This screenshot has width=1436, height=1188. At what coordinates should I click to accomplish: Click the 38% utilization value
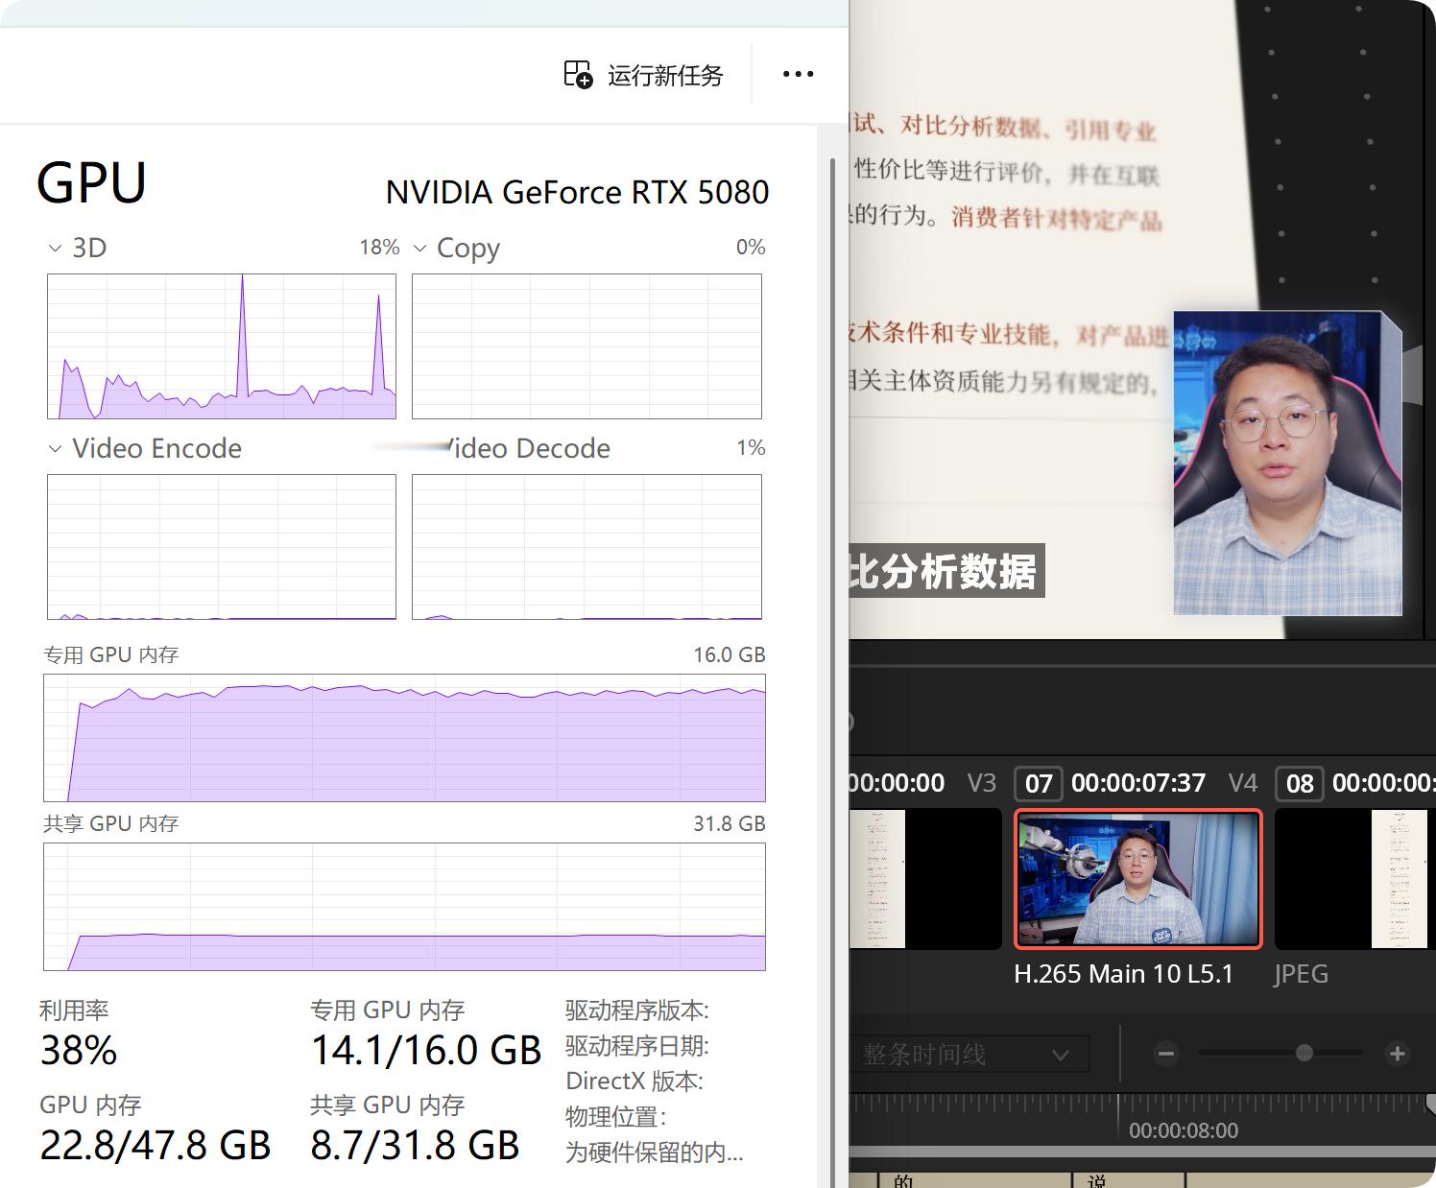point(79,1051)
